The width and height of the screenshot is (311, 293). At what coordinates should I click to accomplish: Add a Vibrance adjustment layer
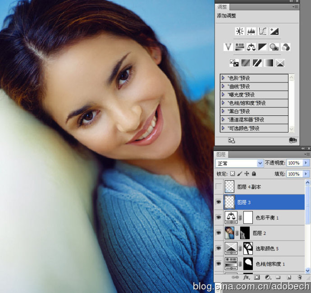coord(228,47)
